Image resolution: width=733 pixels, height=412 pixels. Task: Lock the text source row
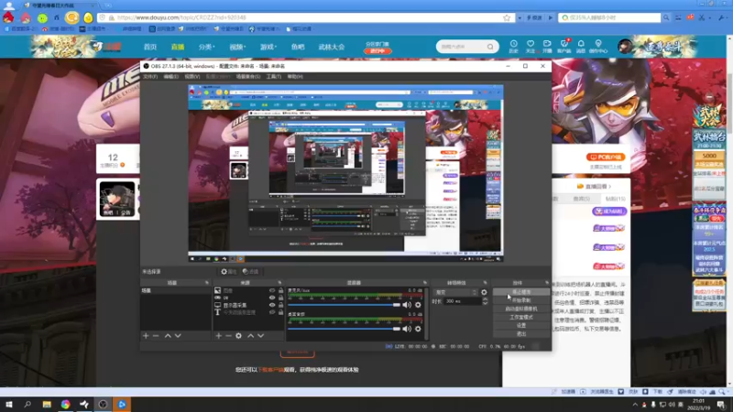[x=280, y=312]
